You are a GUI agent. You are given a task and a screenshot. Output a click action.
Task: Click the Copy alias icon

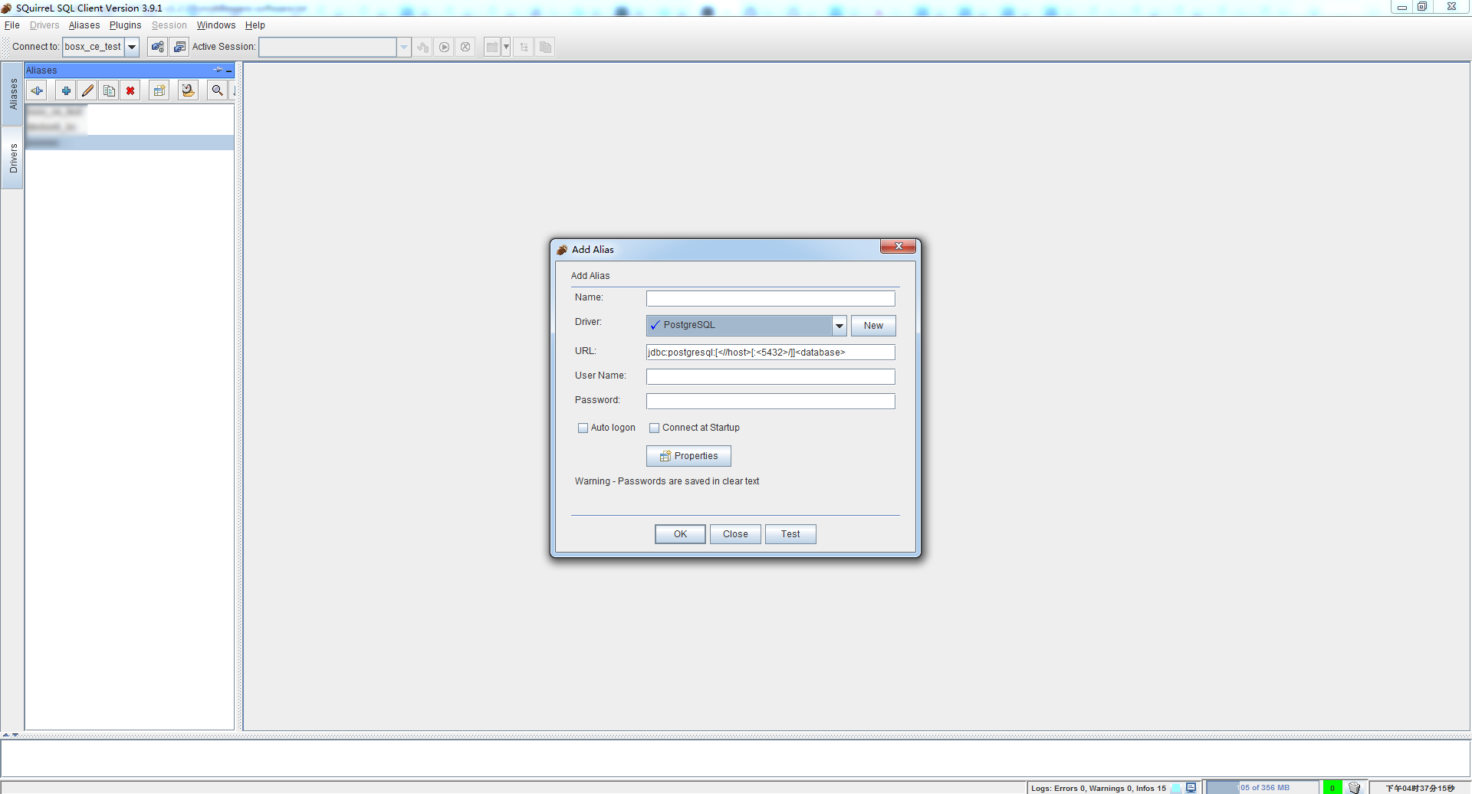click(109, 91)
